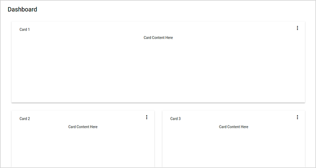The image size is (316, 168).
Task: Click the number '1' in the Card 1 title
Action: (x=28, y=29)
